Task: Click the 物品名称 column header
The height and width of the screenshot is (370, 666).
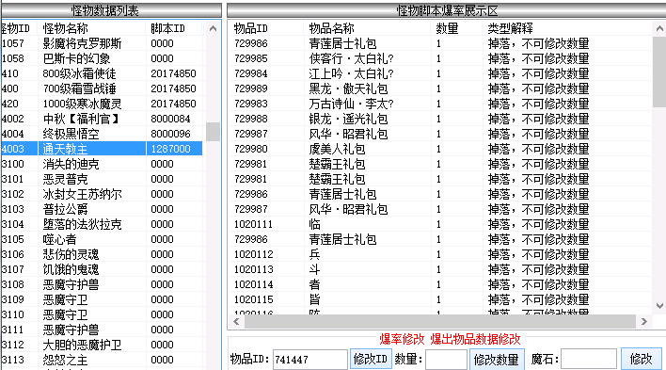Action: pos(368,28)
